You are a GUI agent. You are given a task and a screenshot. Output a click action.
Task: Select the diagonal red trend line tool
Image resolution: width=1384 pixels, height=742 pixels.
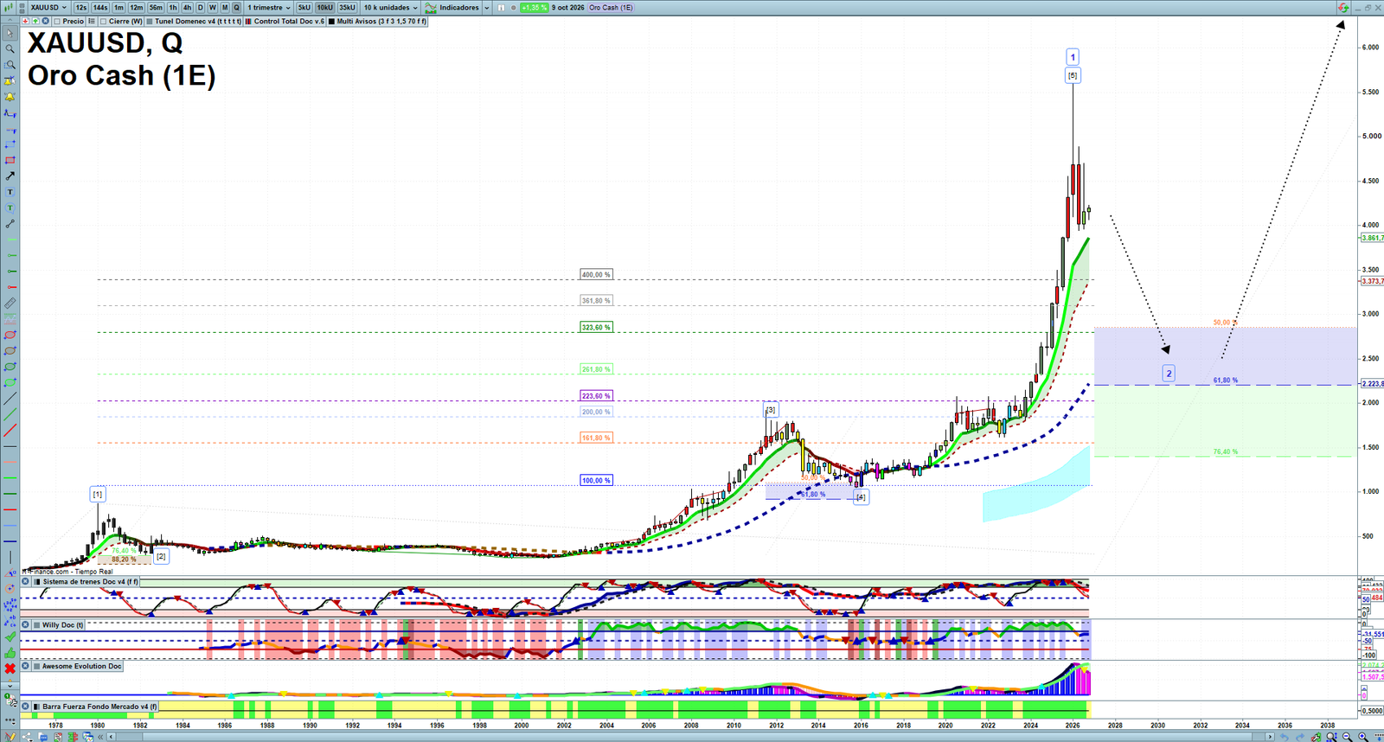click(10, 430)
